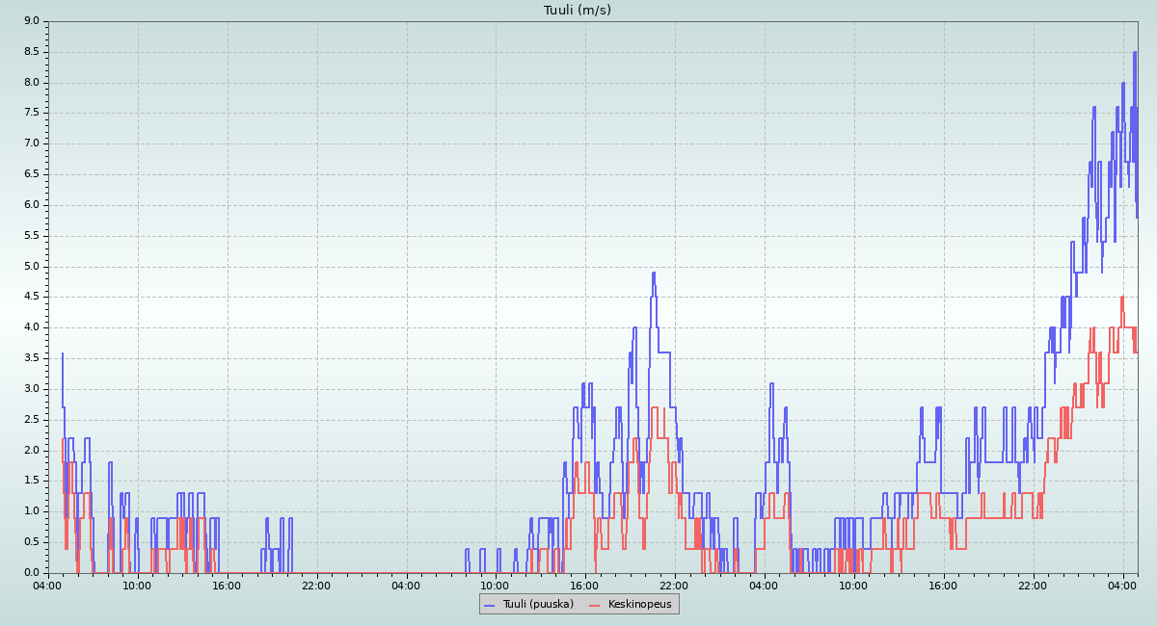The height and width of the screenshot is (626, 1157).
Task: Click the initial blue spike at 3.5 m/s
Action: click(x=63, y=354)
